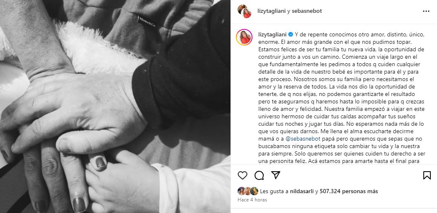Open comments with the speech bubble icon
The width and height of the screenshot is (437, 213).
pyautogui.click(x=259, y=175)
